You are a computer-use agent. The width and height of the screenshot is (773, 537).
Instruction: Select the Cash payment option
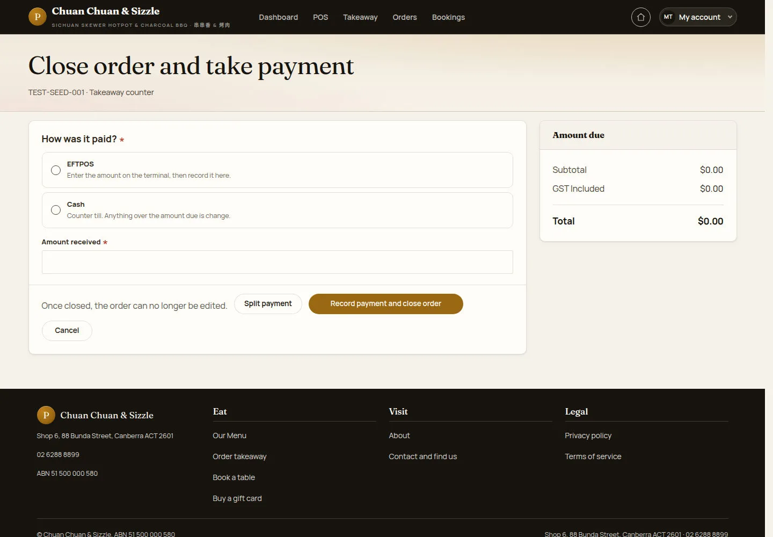[x=277, y=210]
